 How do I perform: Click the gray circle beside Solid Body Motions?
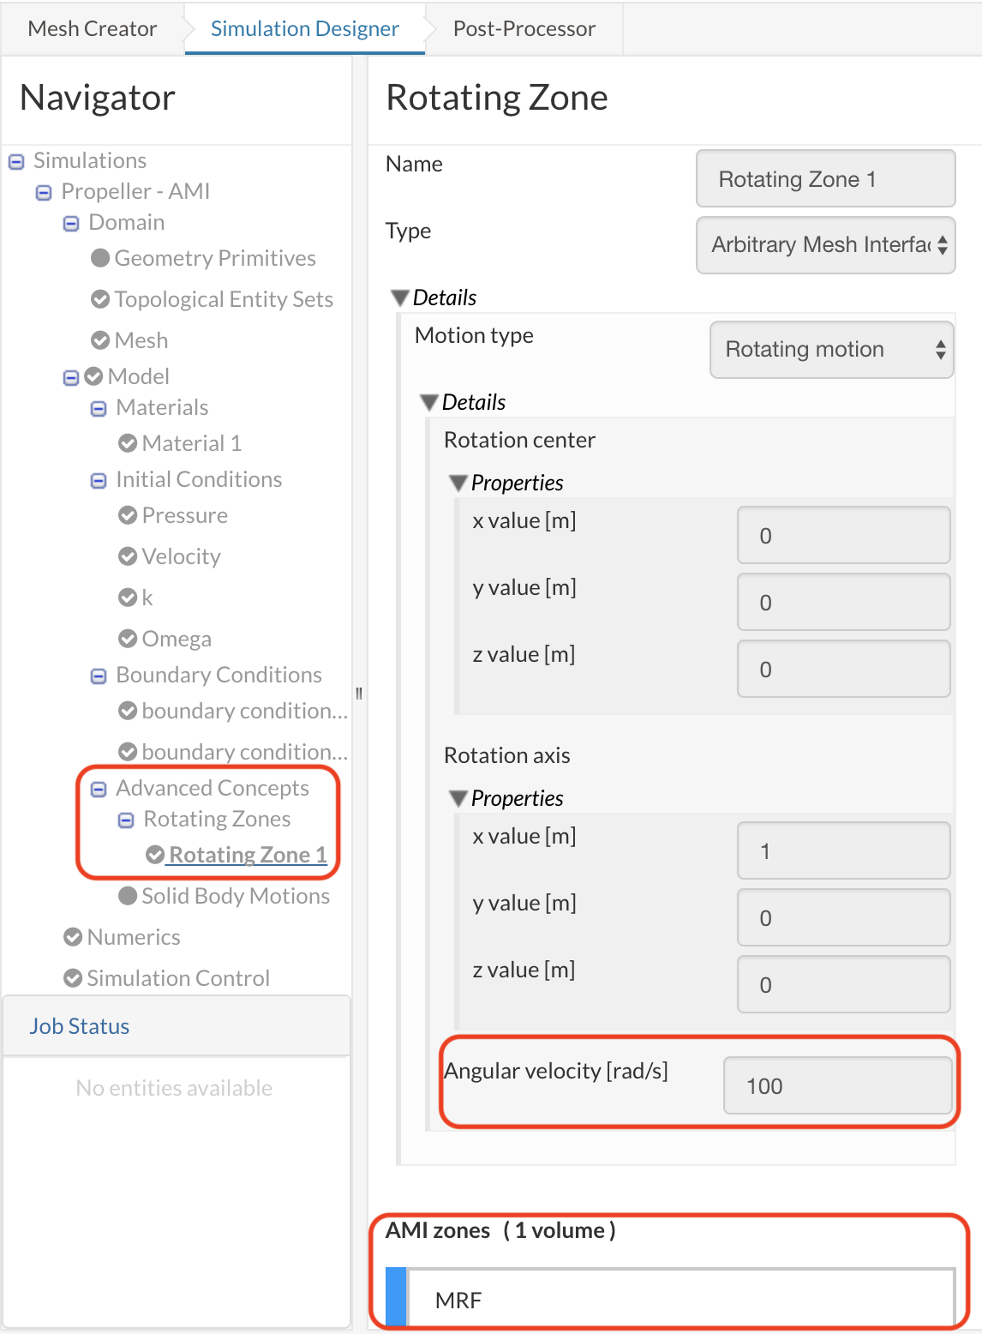click(128, 896)
